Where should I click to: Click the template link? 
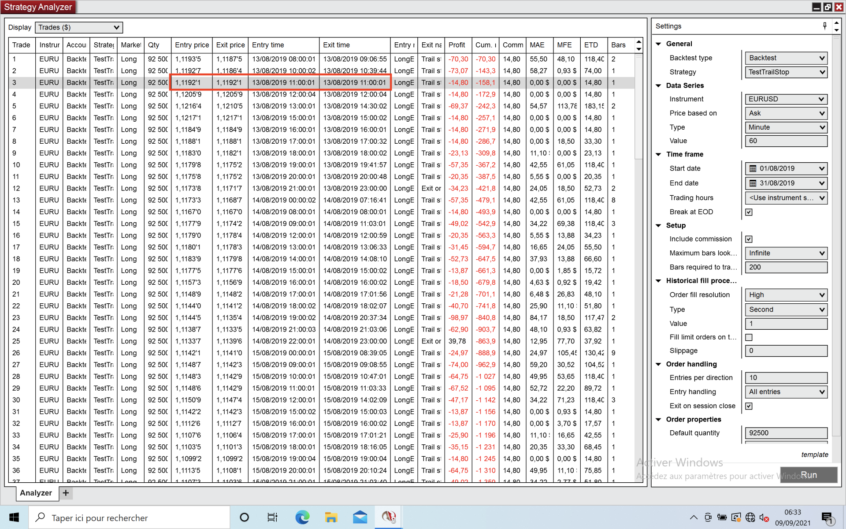click(x=814, y=454)
